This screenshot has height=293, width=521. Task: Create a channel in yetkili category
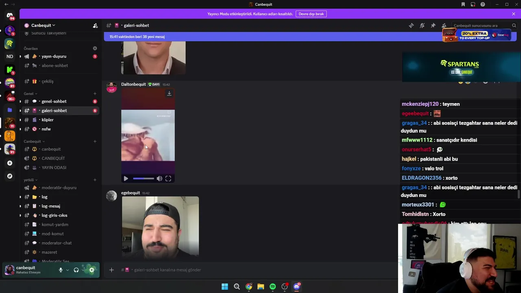coord(95,180)
